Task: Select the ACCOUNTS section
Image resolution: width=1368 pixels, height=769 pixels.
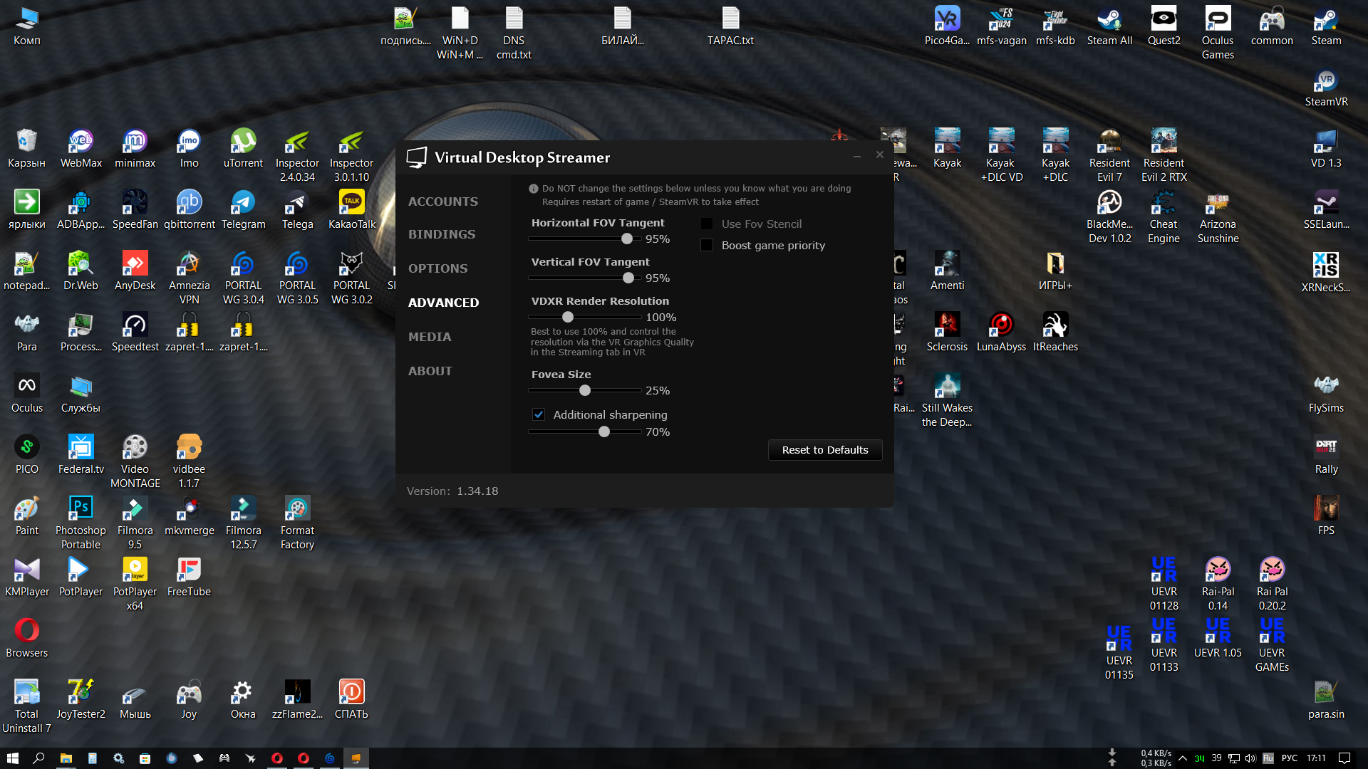Action: (442, 202)
